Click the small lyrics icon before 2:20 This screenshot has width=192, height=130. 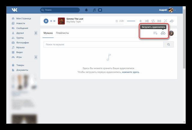117,21
